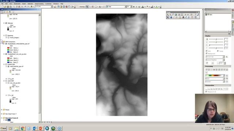Open the Selection menu
Image resolution: width=234 pixels, height=131 pixels.
pyautogui.click(x=30, y=4)
